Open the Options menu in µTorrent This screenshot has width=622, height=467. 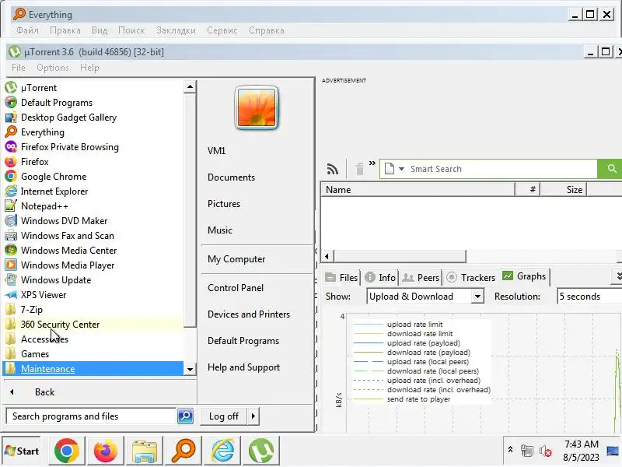[x=53, y=68]
